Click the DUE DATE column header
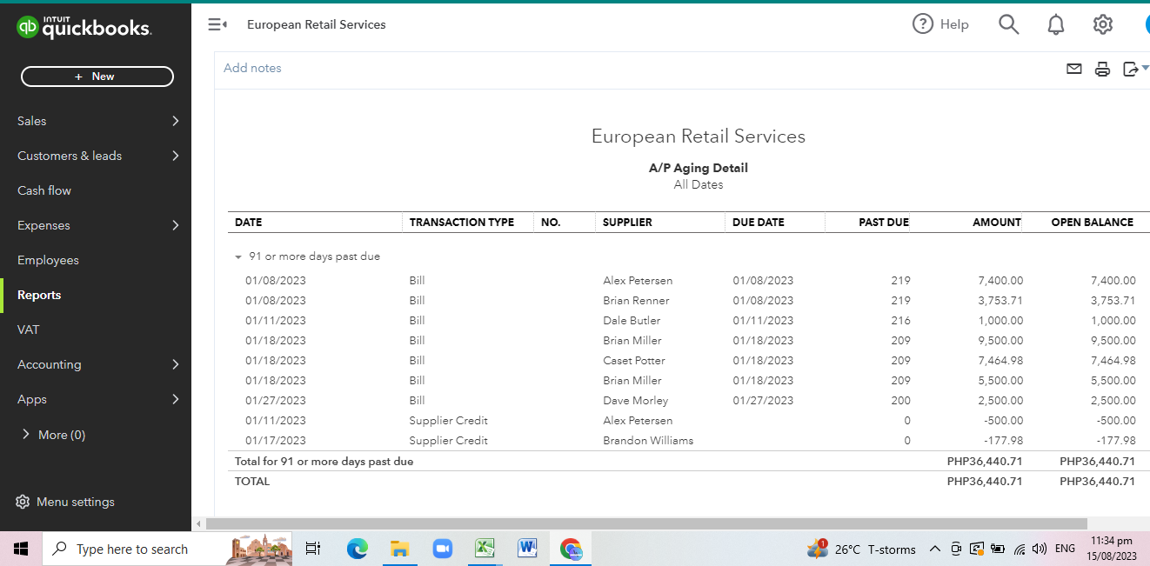Viewport: 1150px width, 566px height. click(759, 223)
